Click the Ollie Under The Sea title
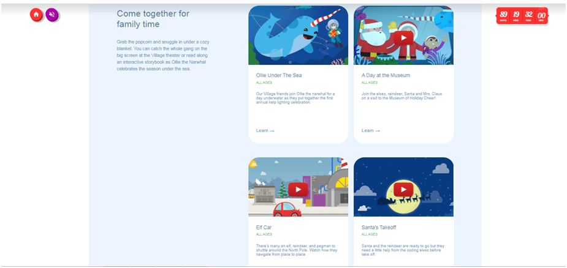567x268 pixels. pos(279,75)
